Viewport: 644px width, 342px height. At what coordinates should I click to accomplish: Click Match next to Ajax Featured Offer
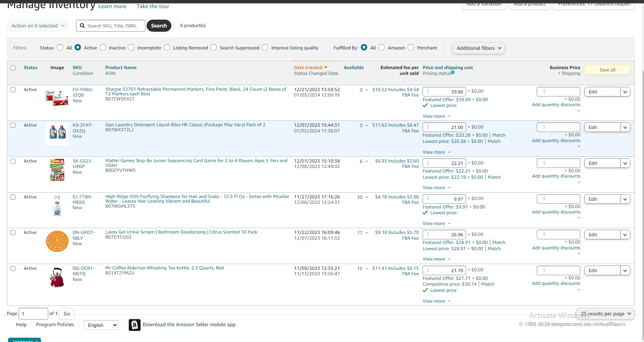(499, 135)
